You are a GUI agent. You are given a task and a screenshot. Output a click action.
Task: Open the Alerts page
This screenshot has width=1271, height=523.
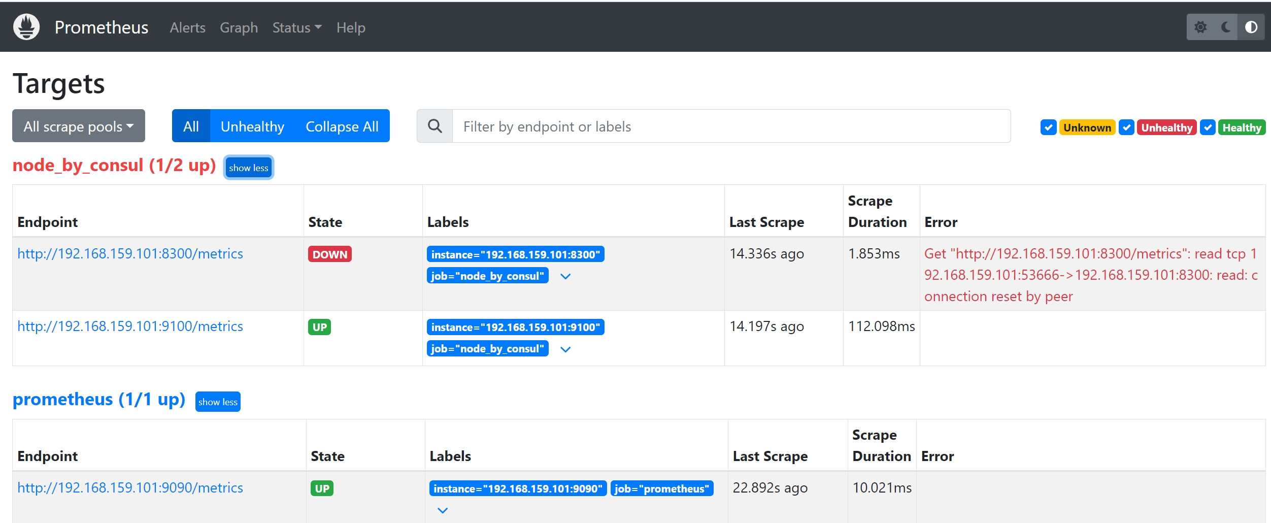click(188, 27)
